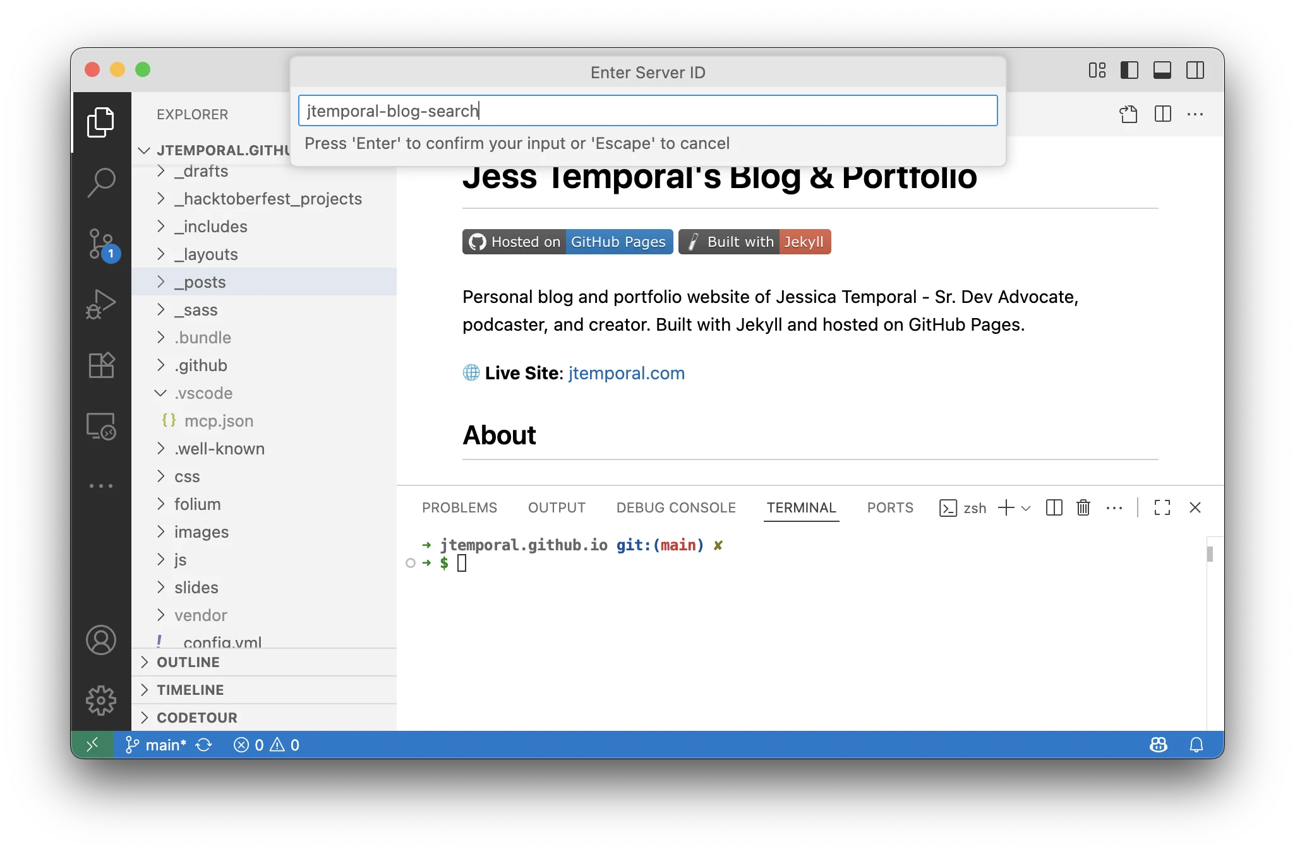Open the Extensions view
Image resolution: width=1295 pixels, height=852 pixels.
101,365
